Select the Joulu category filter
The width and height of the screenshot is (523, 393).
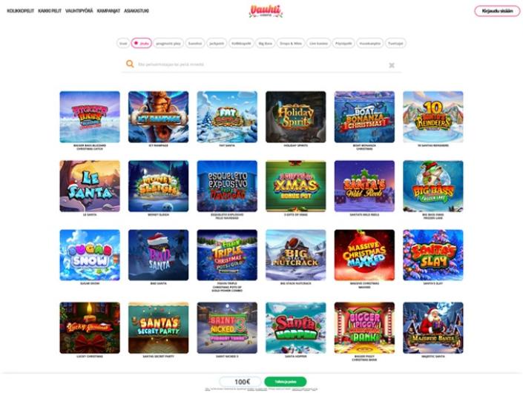coord(141,43)
